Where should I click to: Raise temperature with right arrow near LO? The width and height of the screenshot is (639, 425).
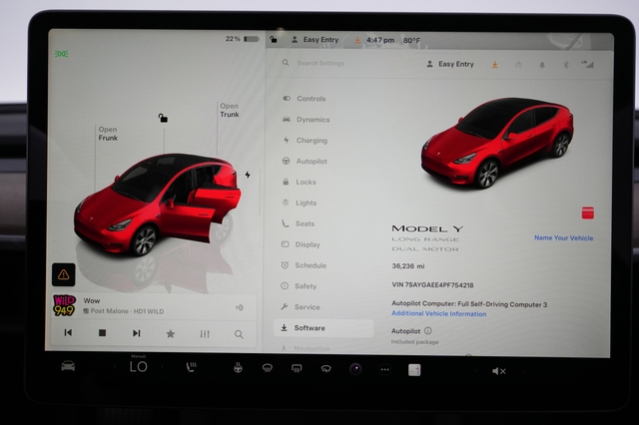162,367
